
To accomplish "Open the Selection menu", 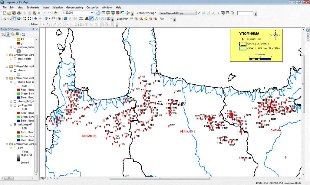I will (x=57, y=8).
